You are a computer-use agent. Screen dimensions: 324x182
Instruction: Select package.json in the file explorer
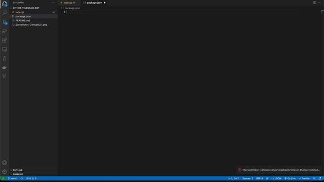(23, 16)
